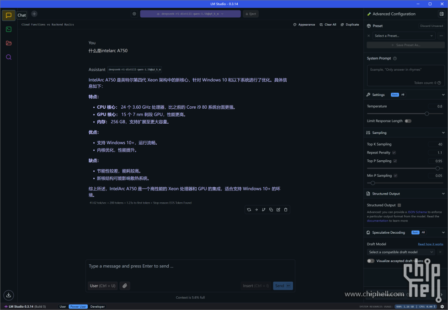Adjust the Top P Sampling slider handle
Screen dimensions: 448x310
coord(437,168)
